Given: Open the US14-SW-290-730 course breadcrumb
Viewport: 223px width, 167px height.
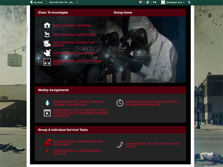Looking at the screenshot, I should point(62,2).
